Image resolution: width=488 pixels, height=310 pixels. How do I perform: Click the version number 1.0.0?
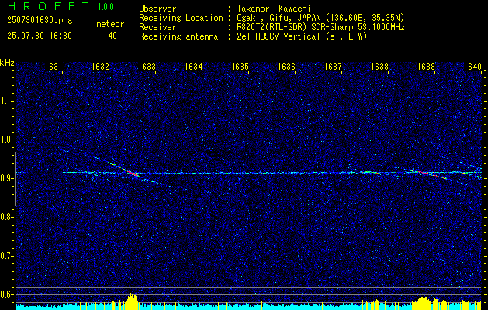[x=106, y=7]
